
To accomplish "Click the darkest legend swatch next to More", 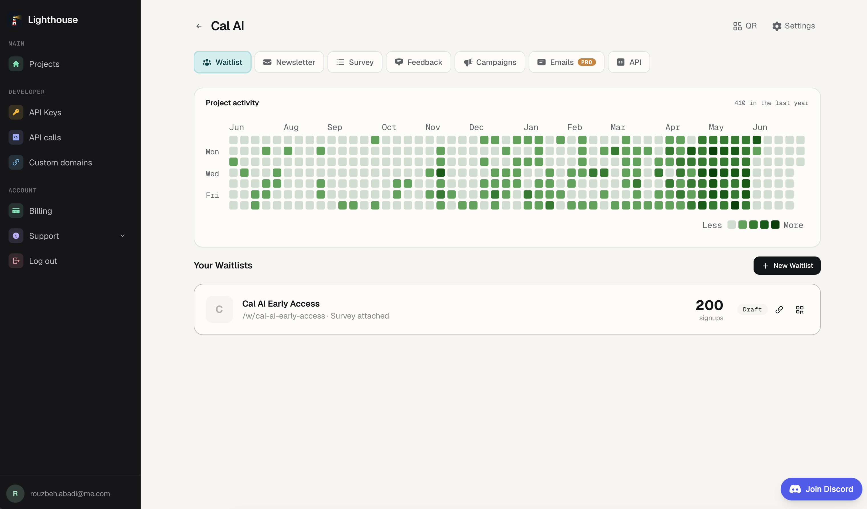I will [775, 225].
